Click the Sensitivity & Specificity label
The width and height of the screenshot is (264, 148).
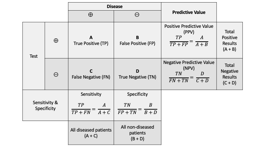click(x=45, y=105)
